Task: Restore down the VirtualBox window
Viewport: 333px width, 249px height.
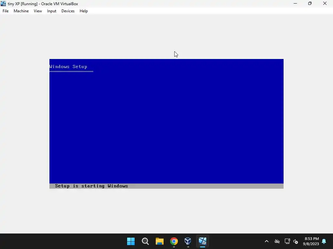Action: [x=310, y=4]
